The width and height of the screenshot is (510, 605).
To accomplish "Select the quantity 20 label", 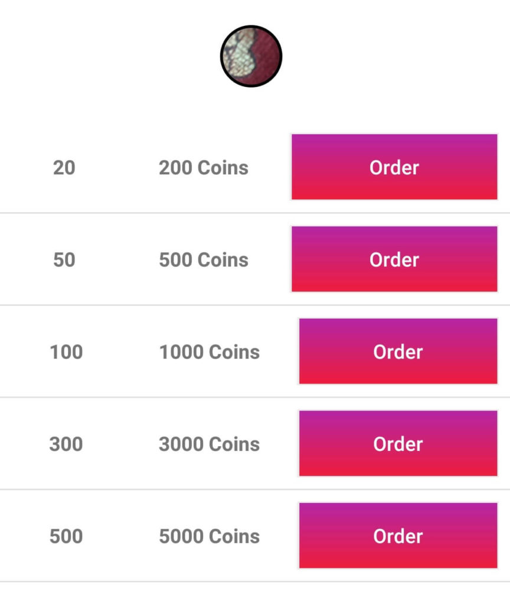I will point(64,168).
